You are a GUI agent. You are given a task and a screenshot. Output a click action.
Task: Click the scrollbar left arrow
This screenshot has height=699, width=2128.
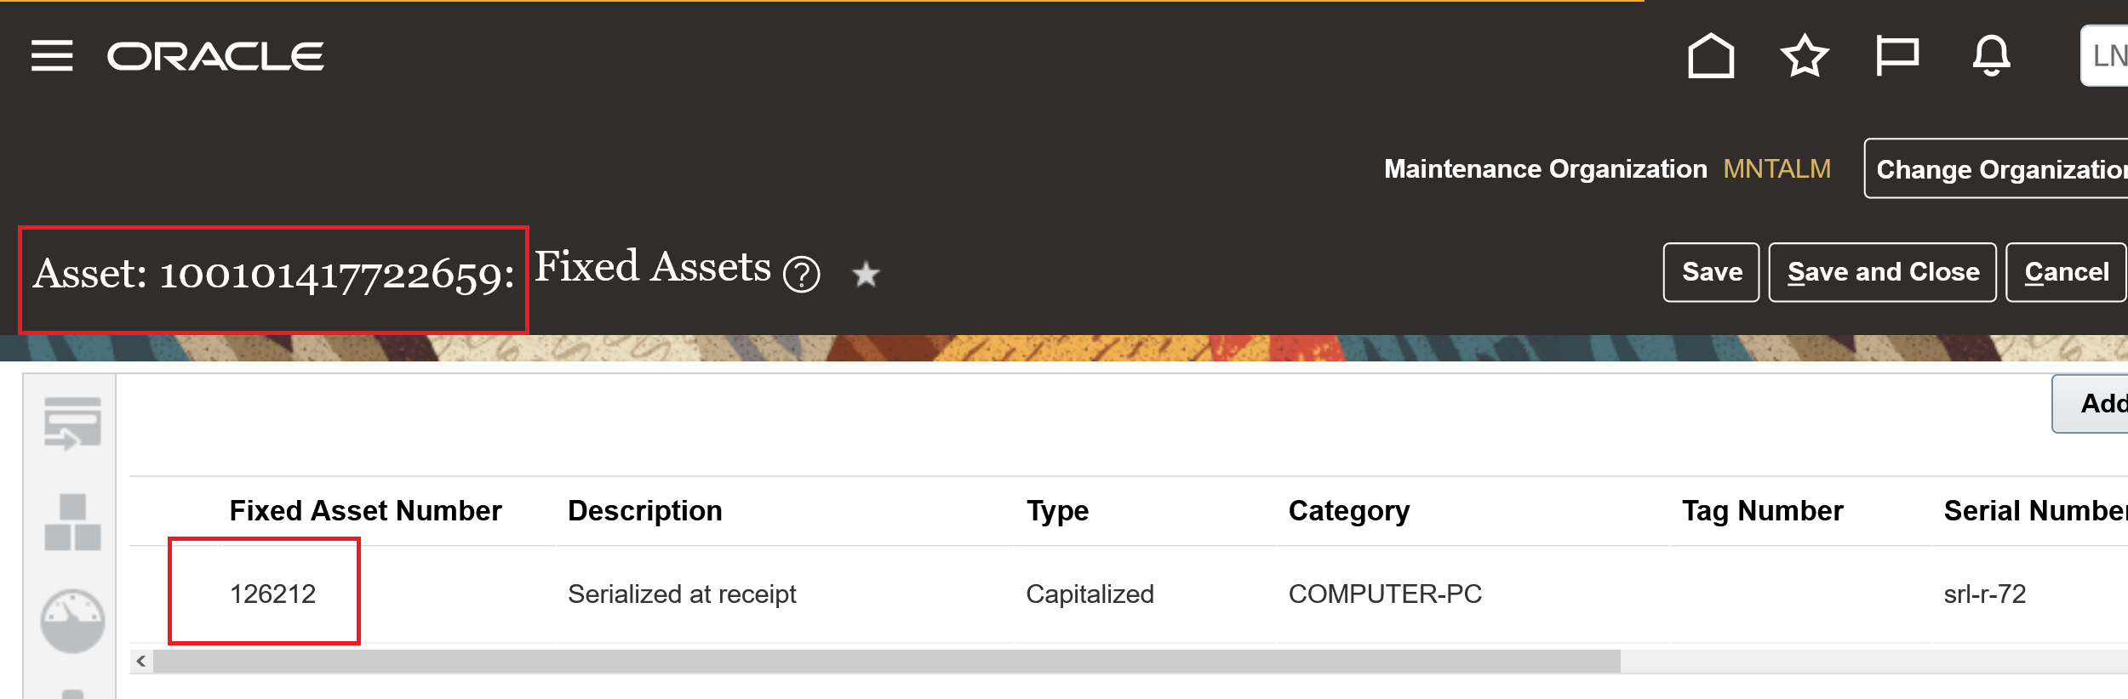[x=141, y=662]
